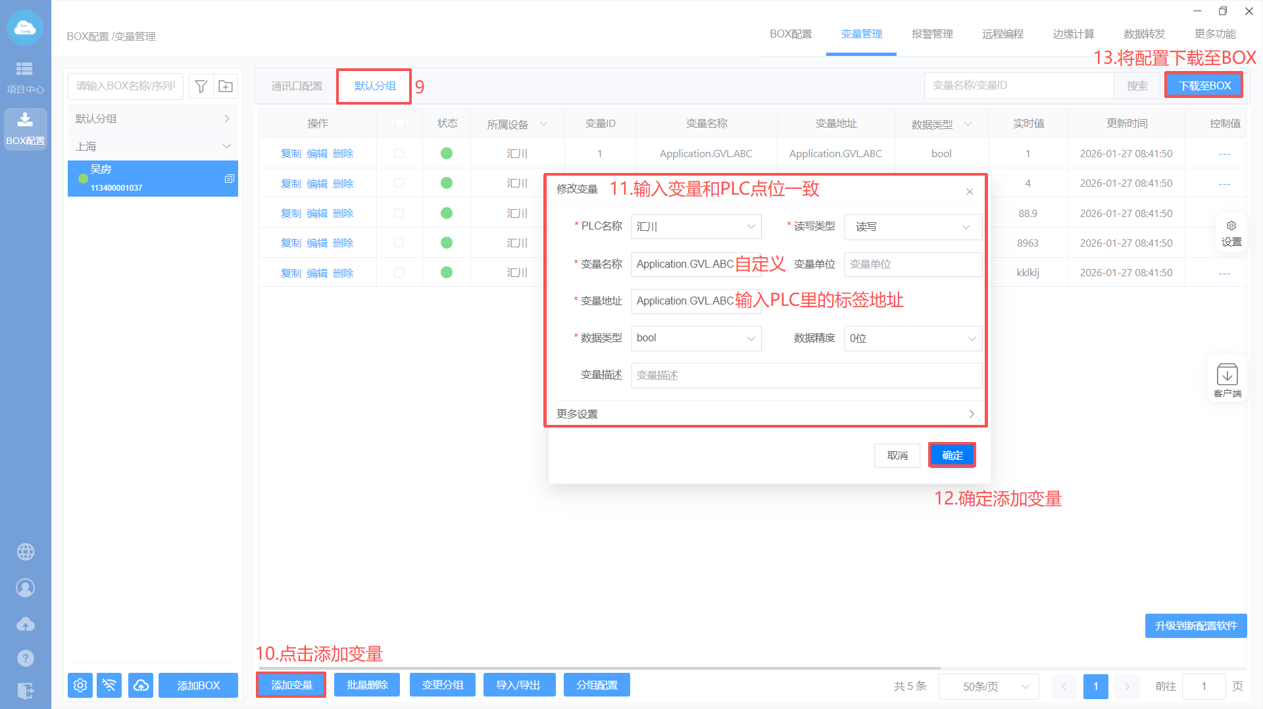Select the 通讯口配置 tab
This screenshot has height=709, width=1263.
pos(297,86)
